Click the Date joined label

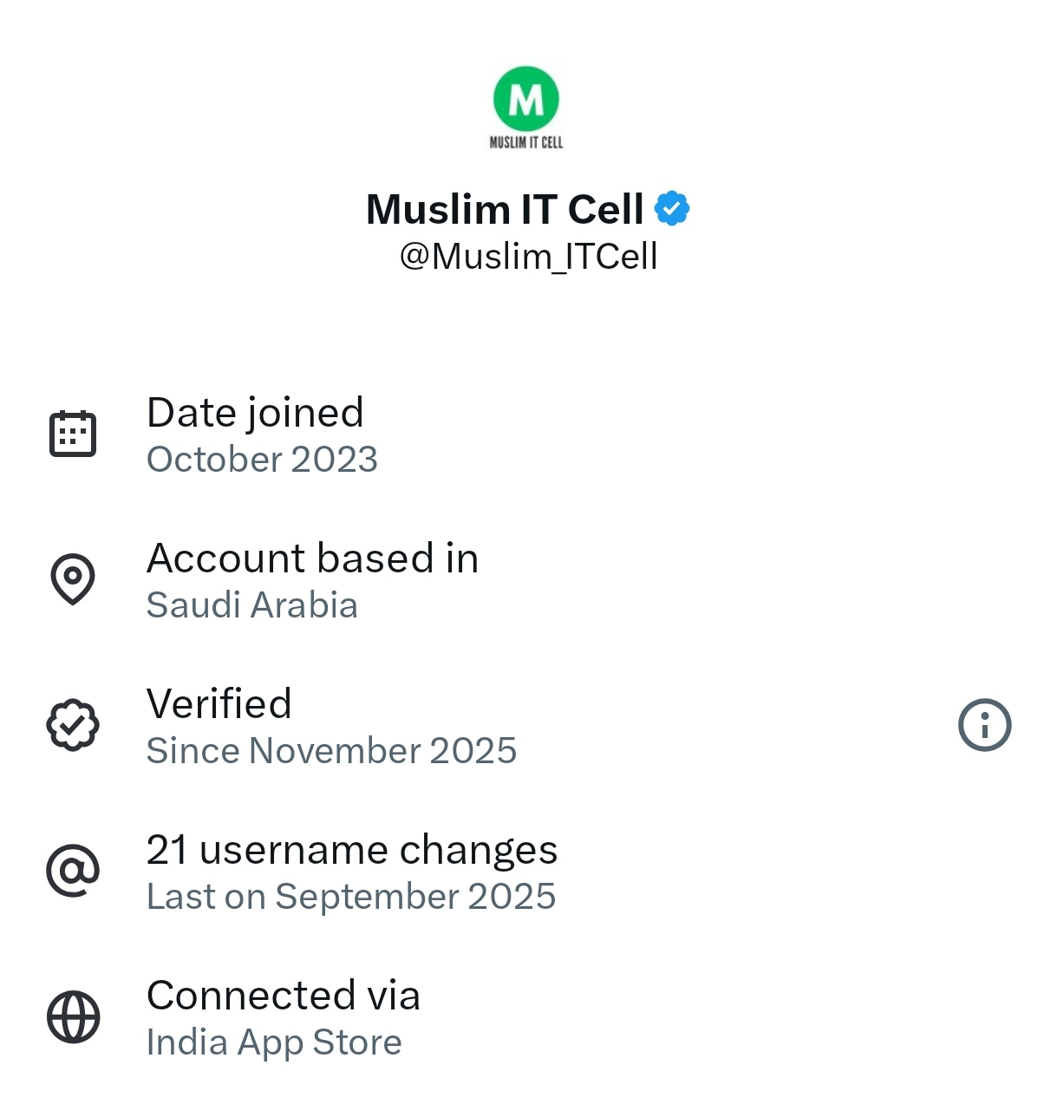click(255, 413)
